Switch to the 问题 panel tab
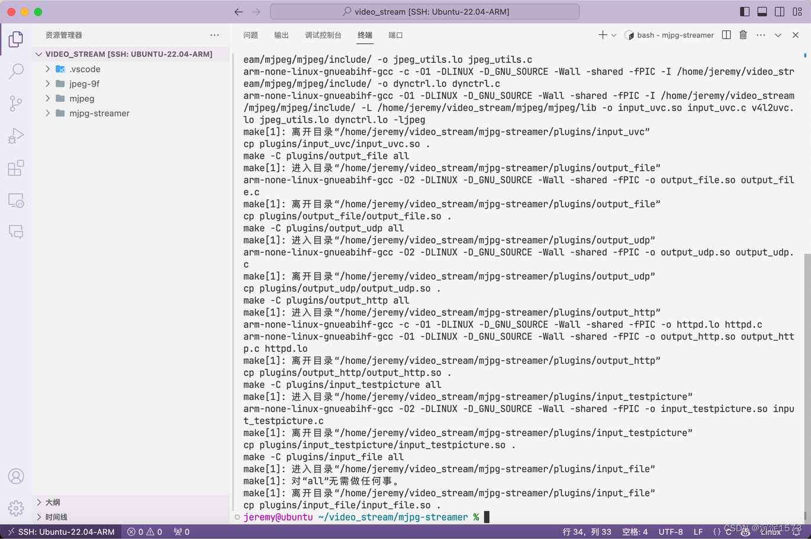The height and width of the screenshot is (539, 811). point(250,35)
